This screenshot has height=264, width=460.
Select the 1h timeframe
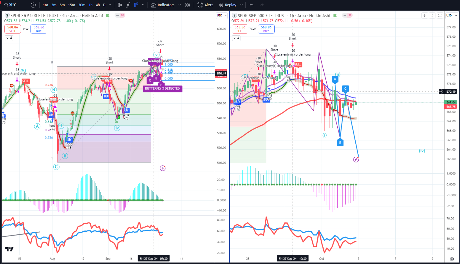click(91, 5)
